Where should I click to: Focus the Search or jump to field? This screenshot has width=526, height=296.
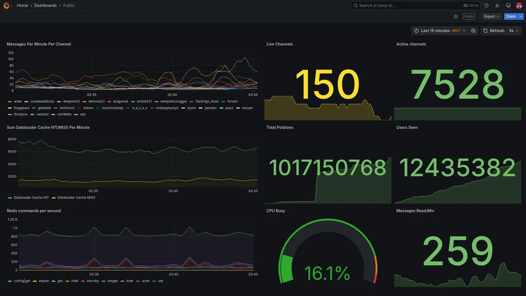(x=415, y=5)
